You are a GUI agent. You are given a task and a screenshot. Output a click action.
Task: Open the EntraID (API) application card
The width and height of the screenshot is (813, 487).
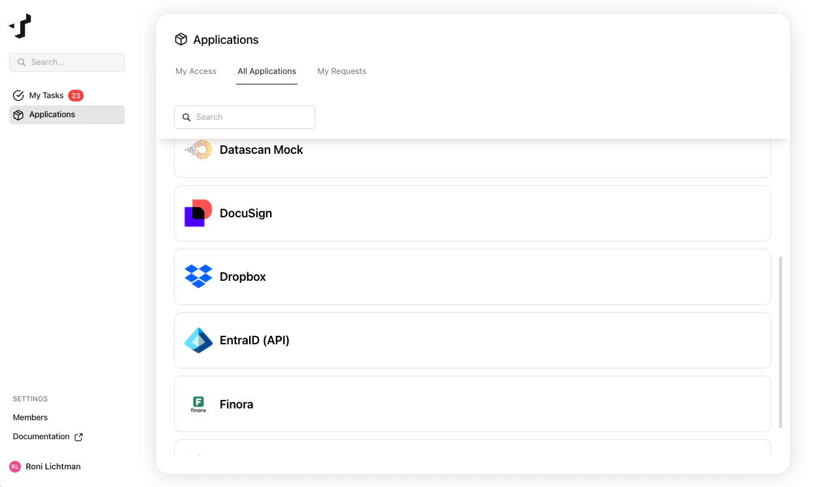[x=472, y=340]
